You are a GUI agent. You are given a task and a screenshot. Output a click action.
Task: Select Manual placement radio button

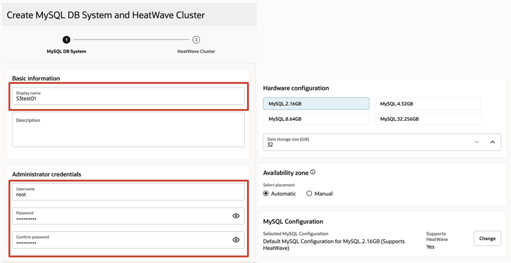click(x=309, y=194)
